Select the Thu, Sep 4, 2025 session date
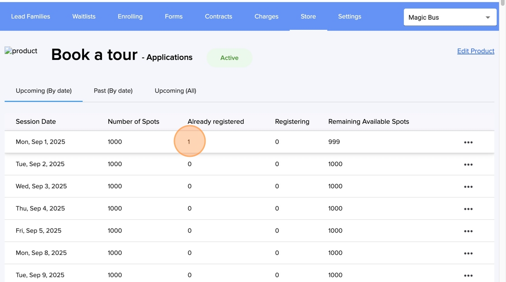This screenshot has width=506, height=282. pos(40,209)
